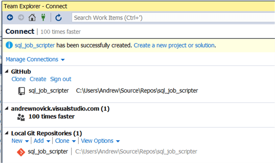Click the GitHub Sign out link
Screen dimensions: 275x163
point(61,79)
